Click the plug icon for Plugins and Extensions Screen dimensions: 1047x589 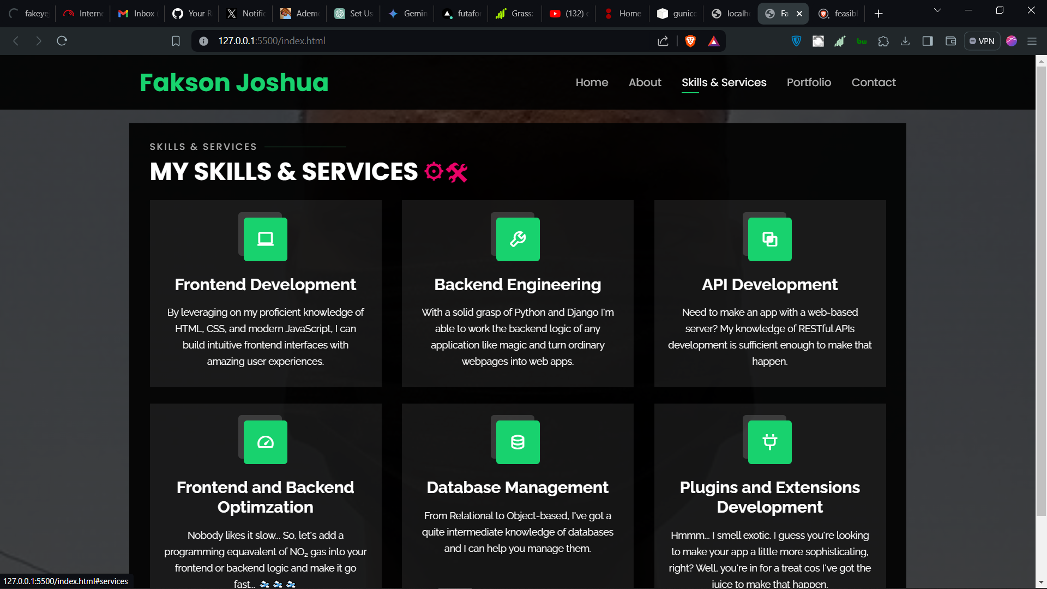pos(769,442)
